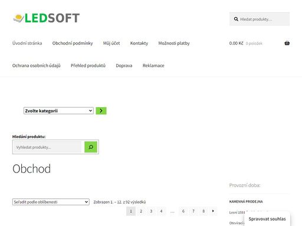Open Přehled produktů menu item
Viewport: 302px width, 226px height.
[88, 65]
